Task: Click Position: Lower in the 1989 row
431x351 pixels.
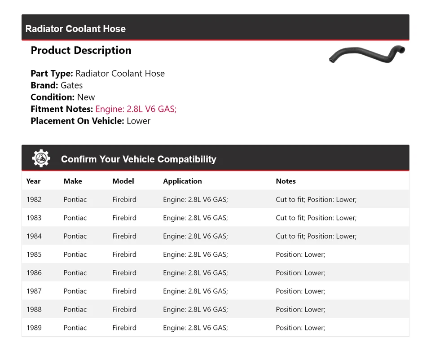Action: coord(300,328)
